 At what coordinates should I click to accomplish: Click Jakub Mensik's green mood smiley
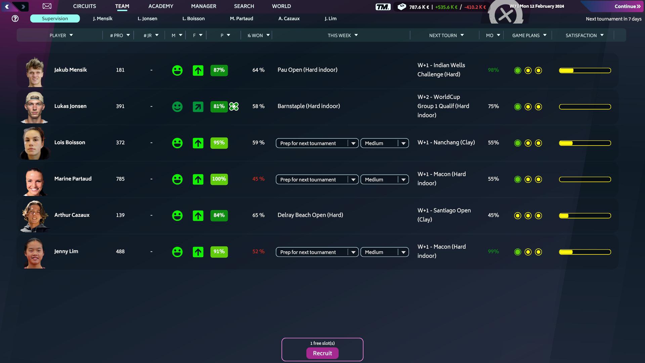[x=177, y=70]
